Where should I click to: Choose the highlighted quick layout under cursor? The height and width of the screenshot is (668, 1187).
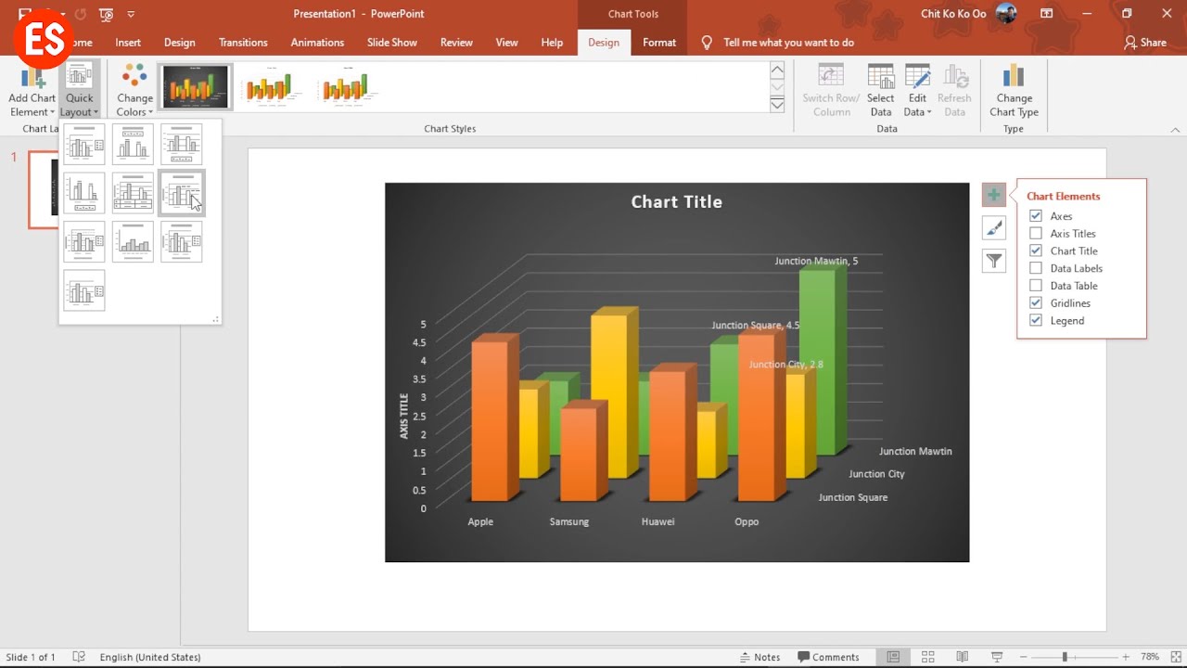click(x=181, y=193)
